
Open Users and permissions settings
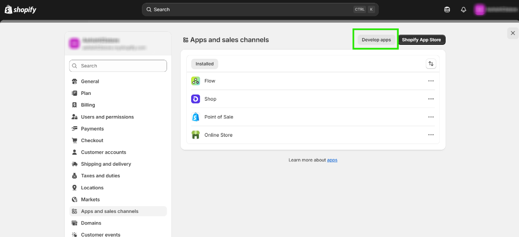pos(107,117)
